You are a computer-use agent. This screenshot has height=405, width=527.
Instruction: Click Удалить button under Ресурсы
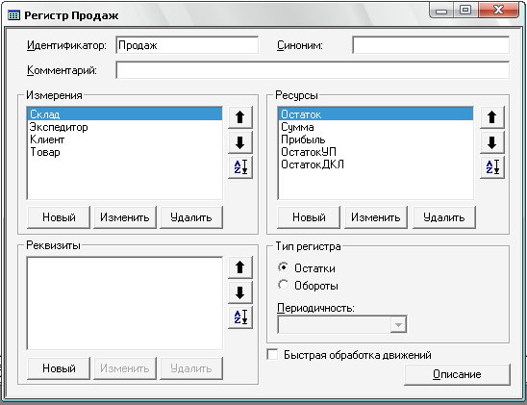[x=444, y=217]
